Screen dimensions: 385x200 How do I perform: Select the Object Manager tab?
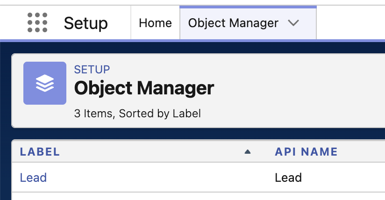pos(233,23)
